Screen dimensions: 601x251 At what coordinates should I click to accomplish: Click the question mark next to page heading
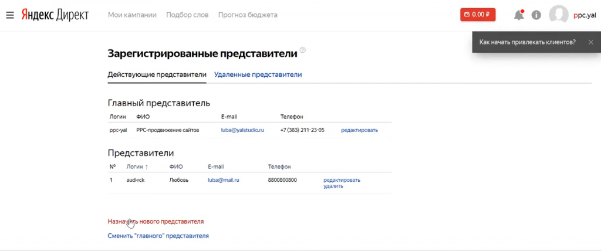tap(303, 50)
